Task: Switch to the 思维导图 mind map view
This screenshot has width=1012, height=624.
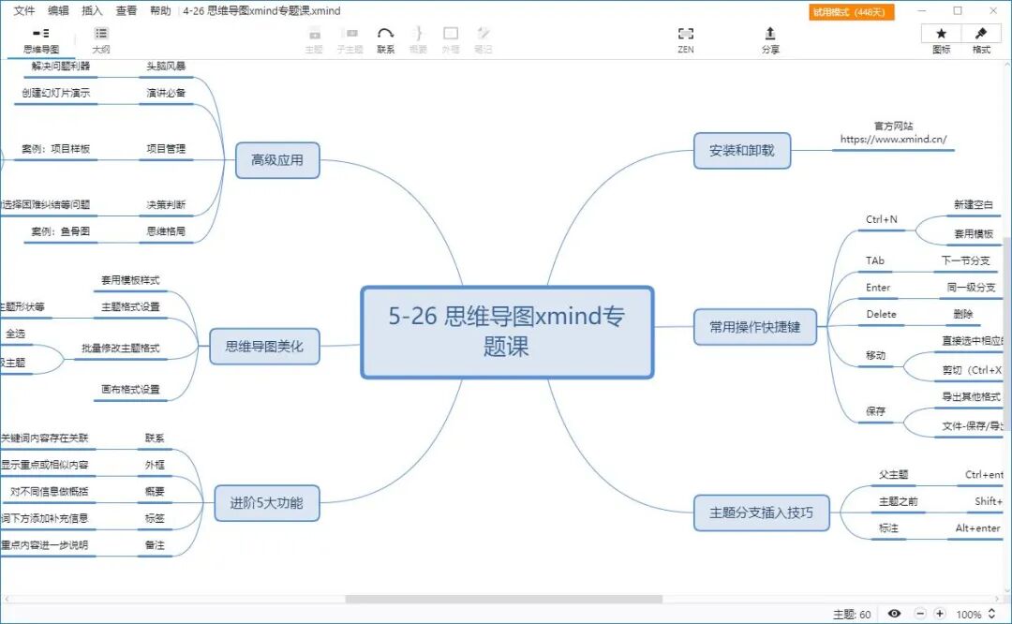Action: coord(40,40)
